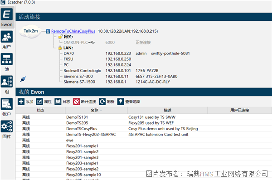Select the 网关 tree node
Screen dimensions: 272x180
(68, 37)
